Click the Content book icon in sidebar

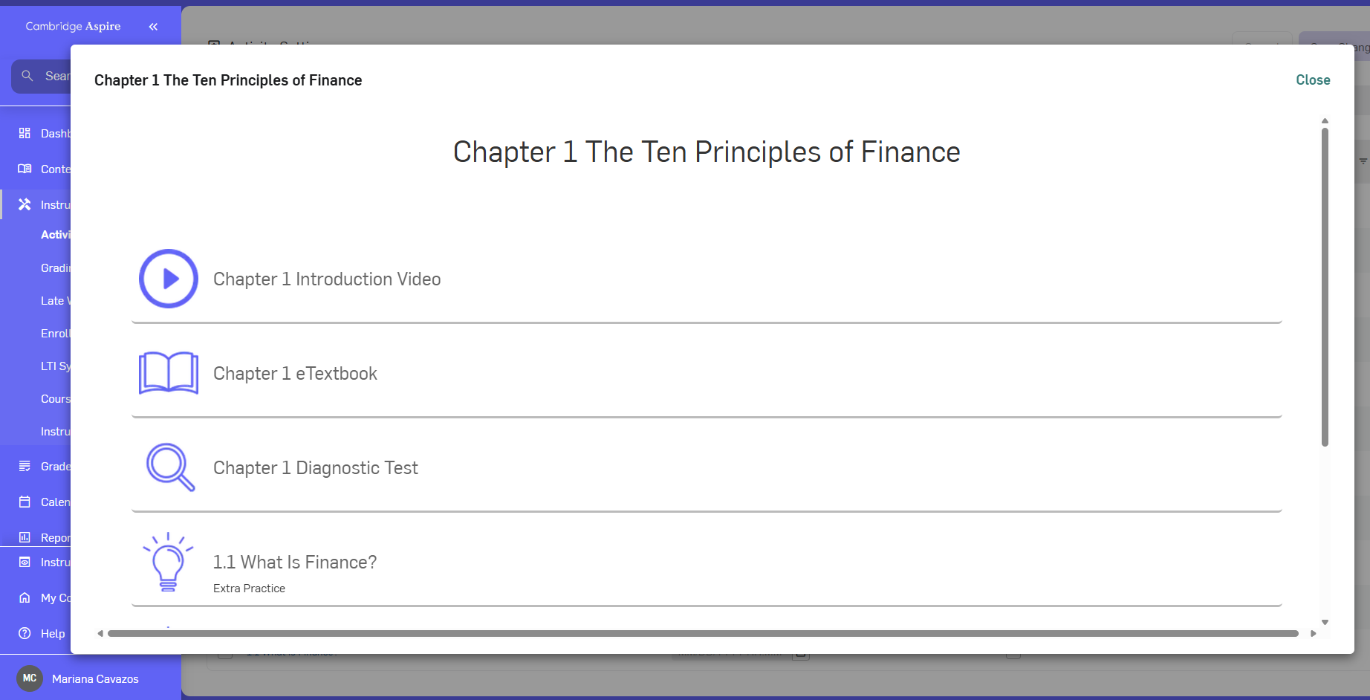25,169
